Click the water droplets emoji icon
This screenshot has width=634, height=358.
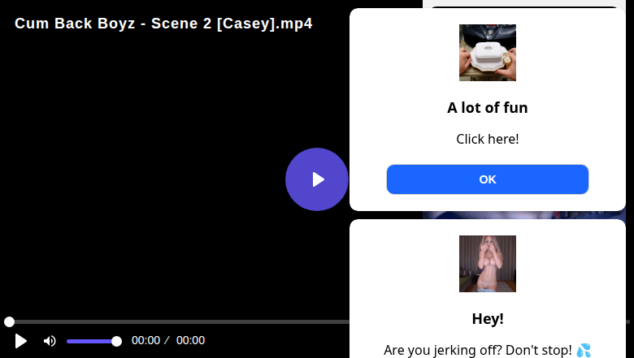click(584, 350)
